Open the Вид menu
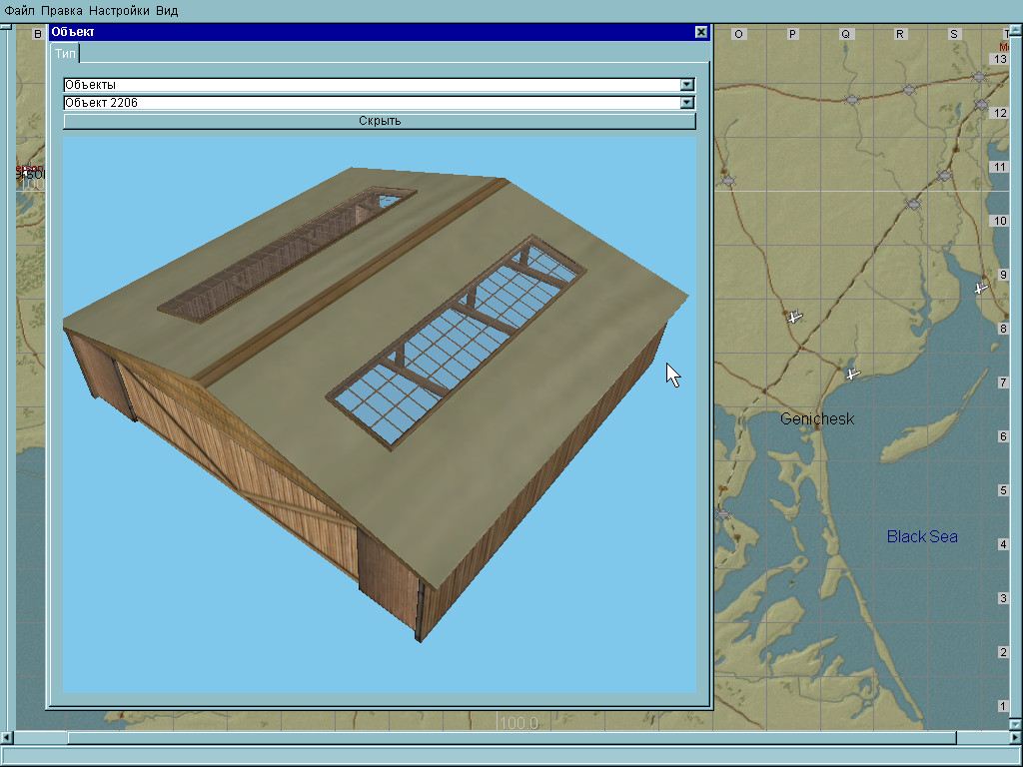Screen dimensions: 1023x767 167,10
